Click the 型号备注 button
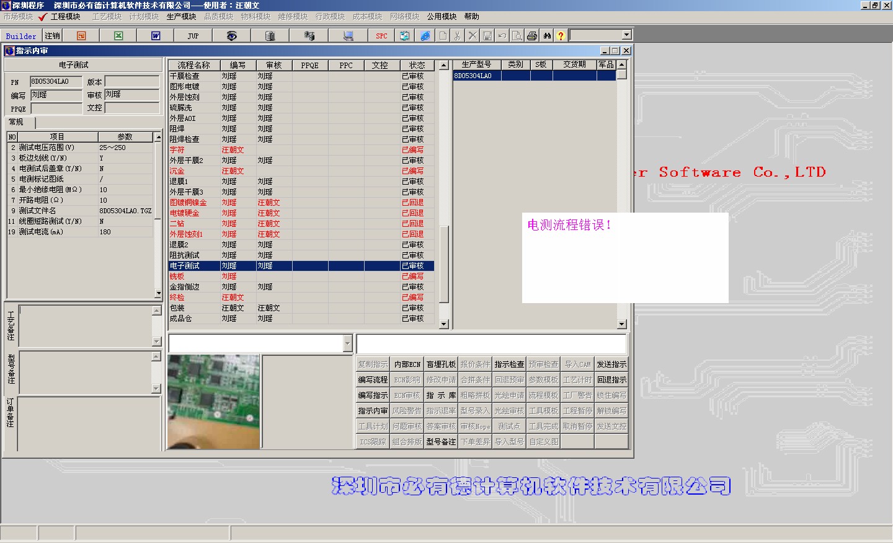893x543 pixels. coord(441,442)
